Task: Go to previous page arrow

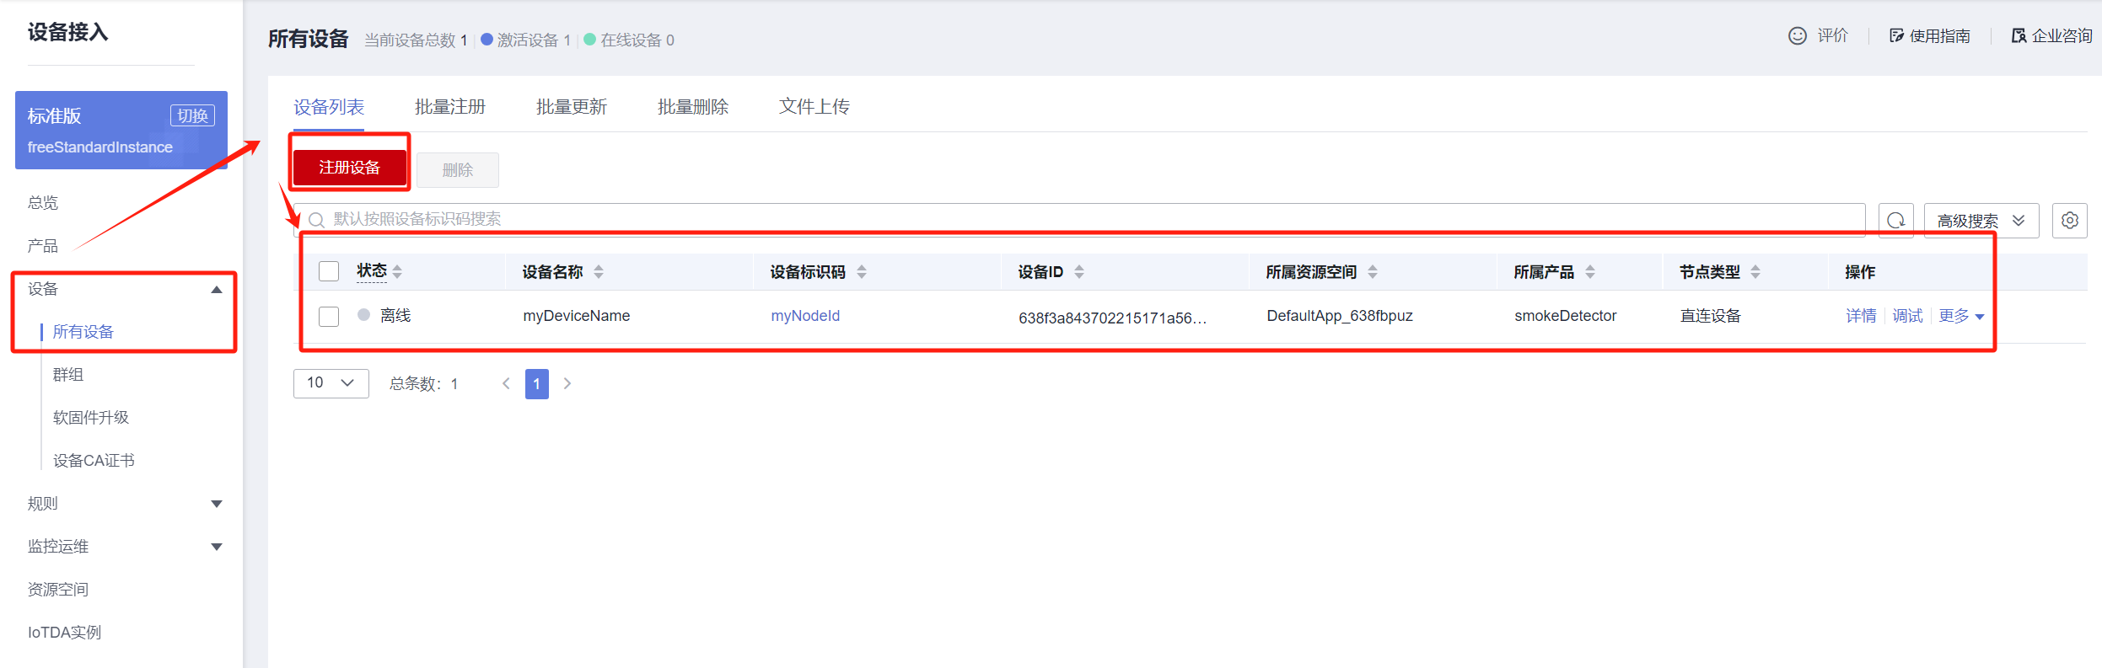Action: tap(506, 383)
